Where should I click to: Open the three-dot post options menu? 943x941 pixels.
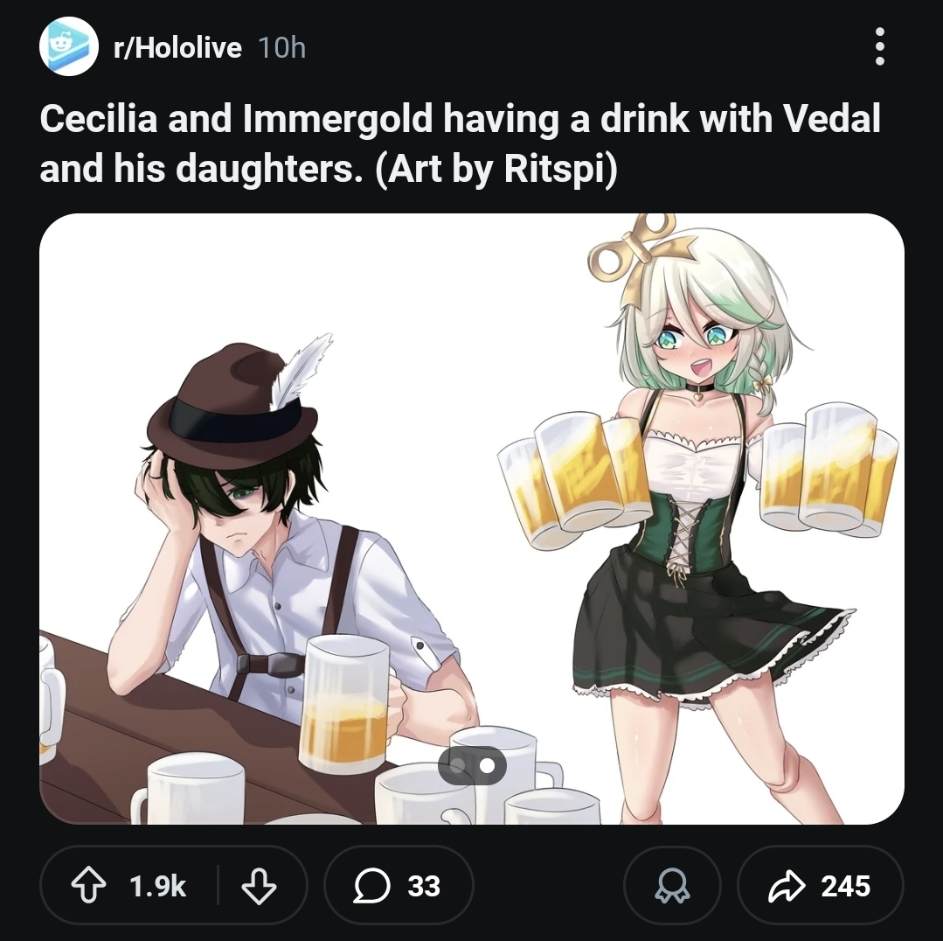pyautogui.click(x=879, y=46)
